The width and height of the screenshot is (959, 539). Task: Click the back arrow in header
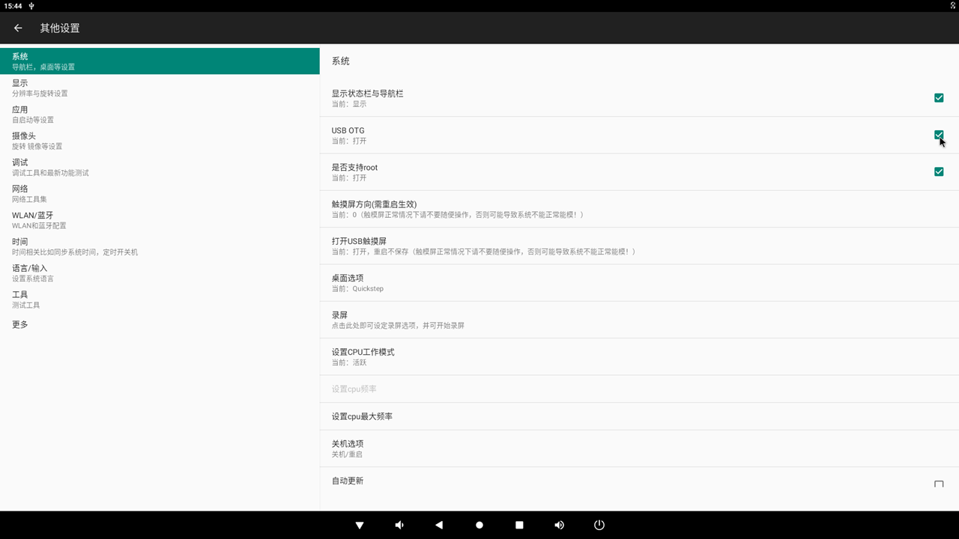(x=18, y=28)
